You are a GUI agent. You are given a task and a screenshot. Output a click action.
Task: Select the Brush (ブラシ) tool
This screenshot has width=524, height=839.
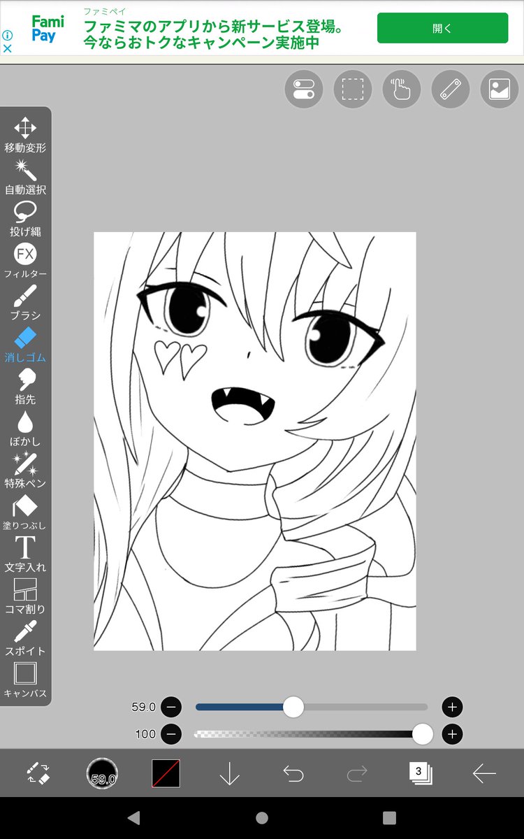tap(25, 303)
